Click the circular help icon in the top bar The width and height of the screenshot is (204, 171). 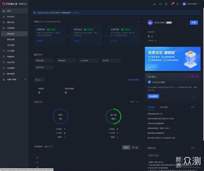coord(166,4)
